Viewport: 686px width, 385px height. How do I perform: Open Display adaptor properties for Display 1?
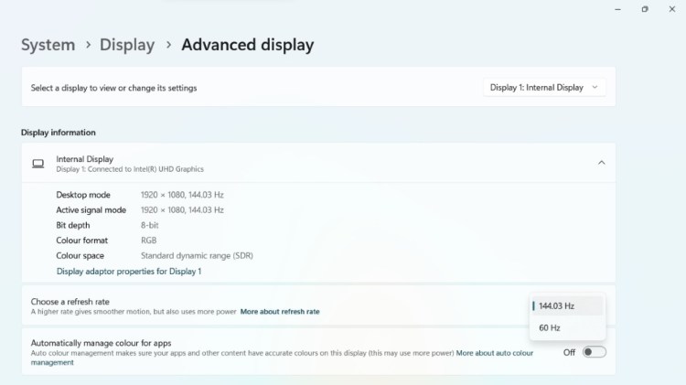[129, 272]
